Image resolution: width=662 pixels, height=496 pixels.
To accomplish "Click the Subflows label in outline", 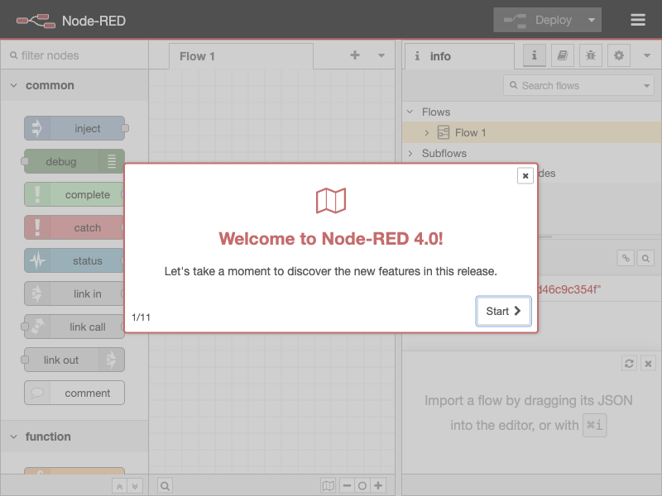I will pyautogui.click(x=444, y=154).
